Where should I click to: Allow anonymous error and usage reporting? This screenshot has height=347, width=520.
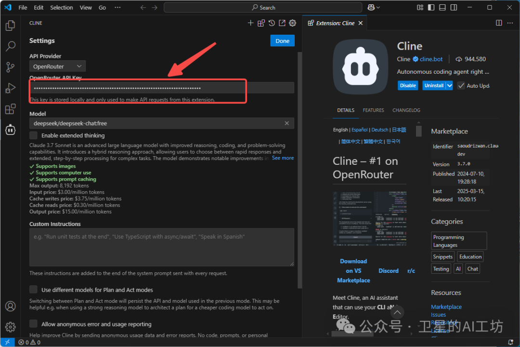tap(33, 324)
